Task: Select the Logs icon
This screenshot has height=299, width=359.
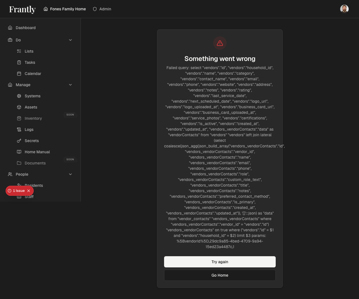Action: [19, 130]
